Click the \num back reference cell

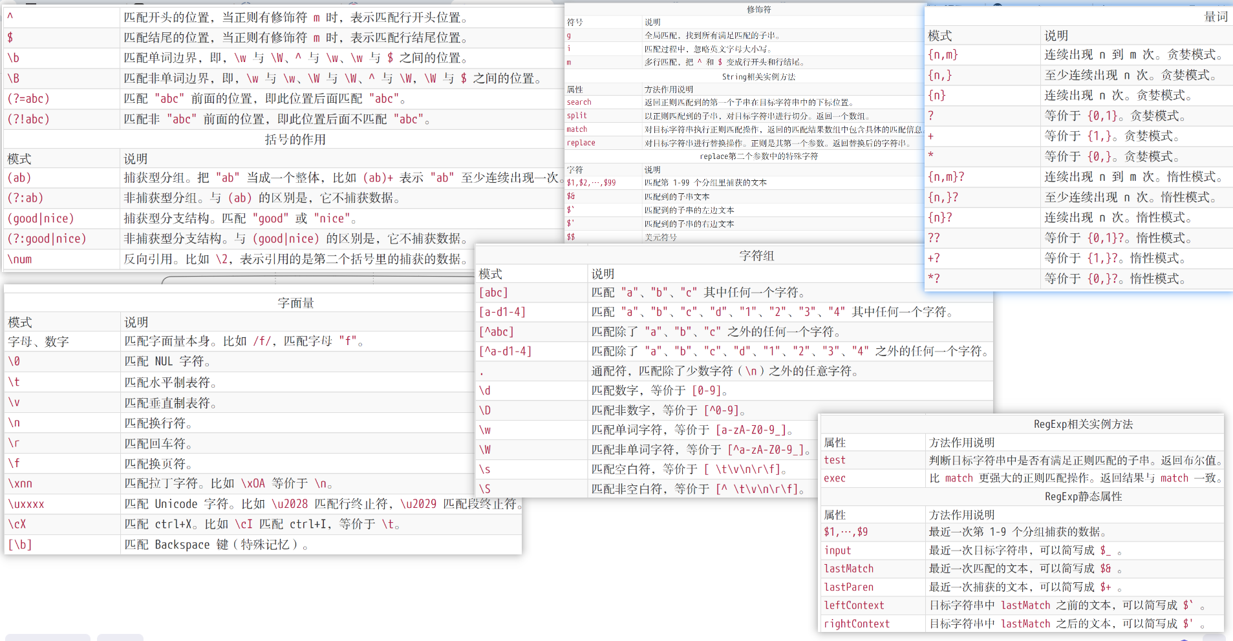pos(19,260)
